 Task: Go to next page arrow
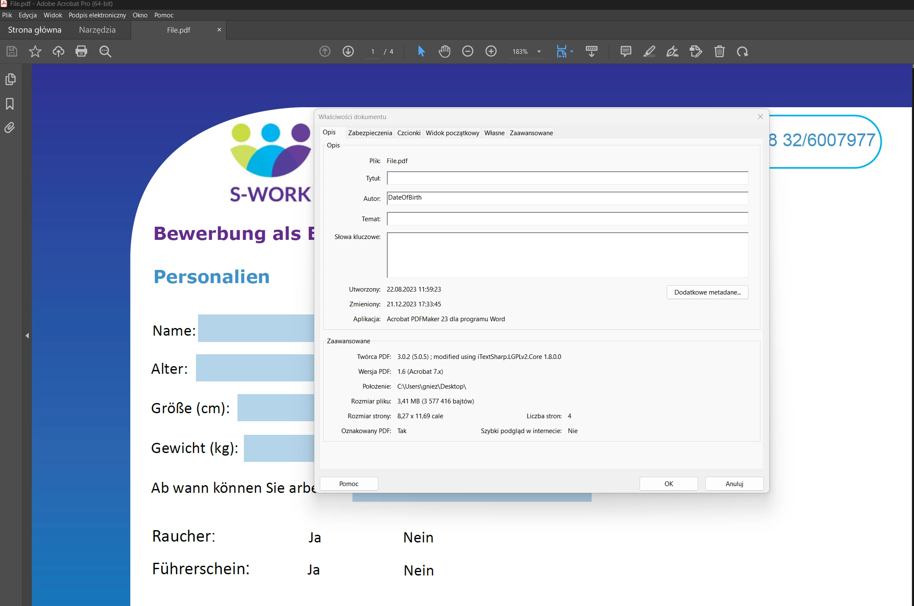point(348,51)
